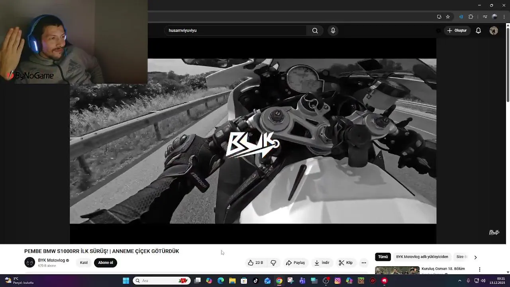Show hidden system tray icons chevron

tap(459, 281)
